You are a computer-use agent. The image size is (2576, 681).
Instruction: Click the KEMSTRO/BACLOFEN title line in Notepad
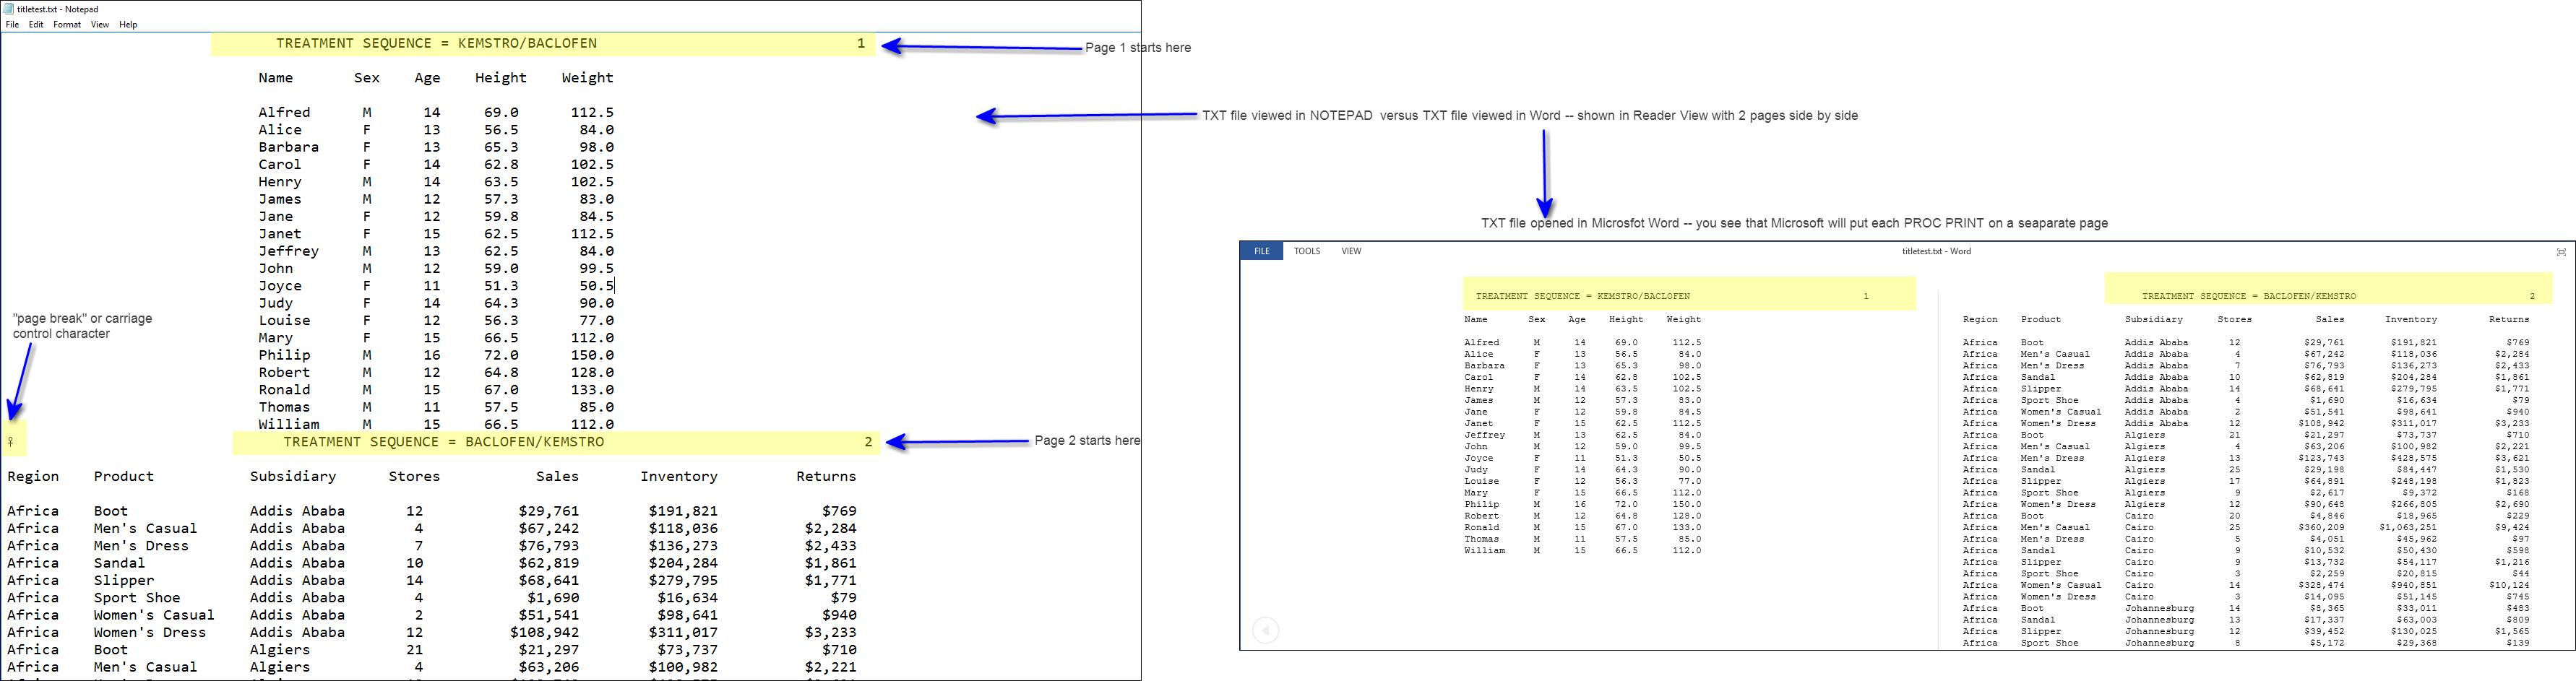[437, 43]
